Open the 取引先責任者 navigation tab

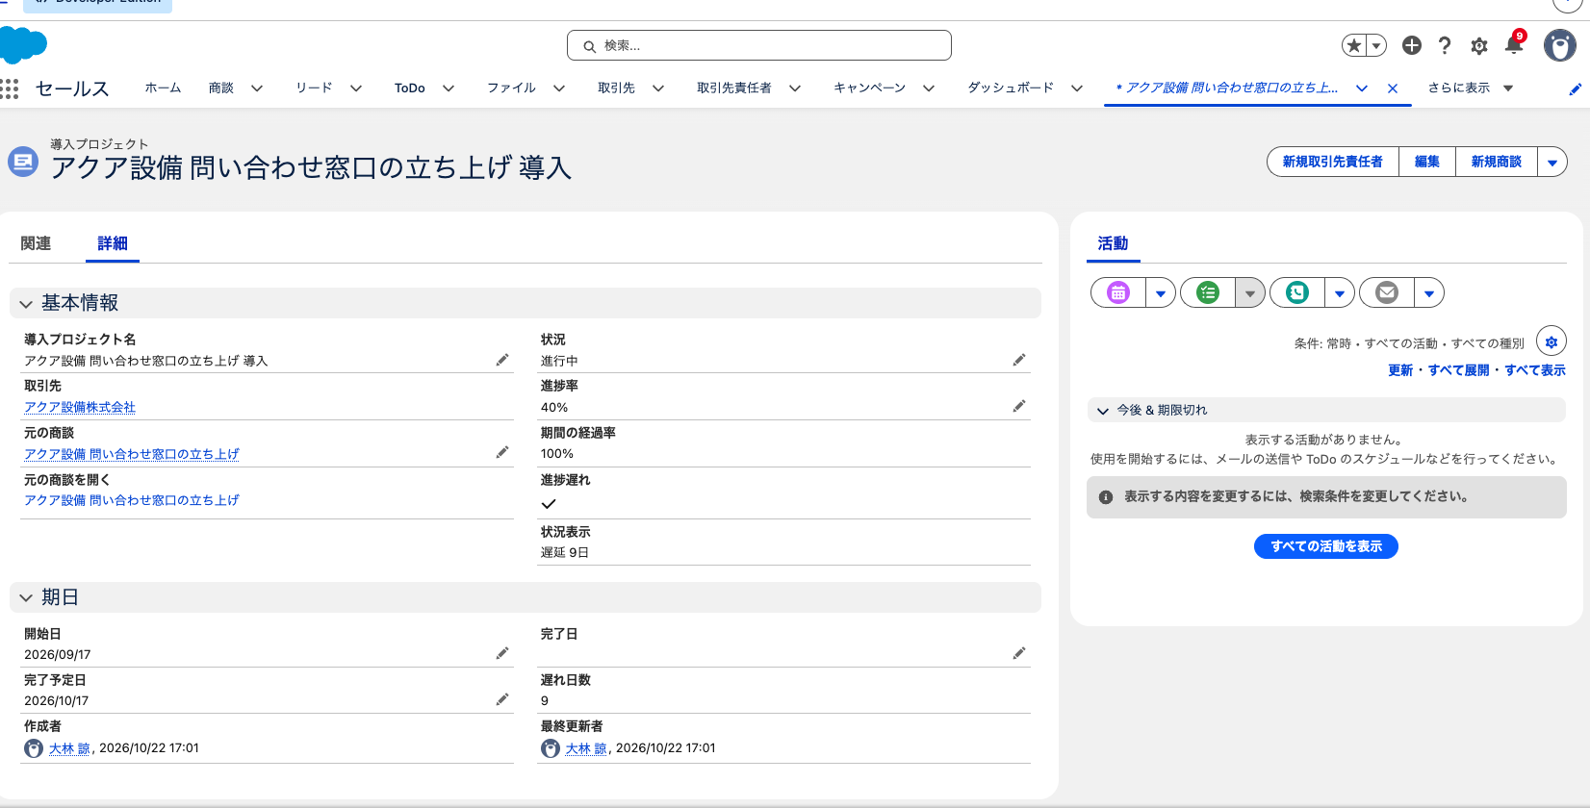(734, 88)
